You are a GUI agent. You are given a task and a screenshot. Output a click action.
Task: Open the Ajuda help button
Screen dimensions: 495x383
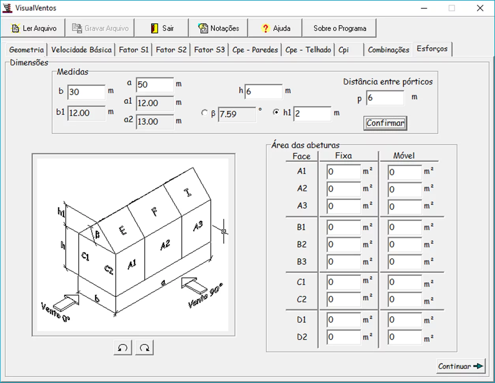[x=275, y=28]
